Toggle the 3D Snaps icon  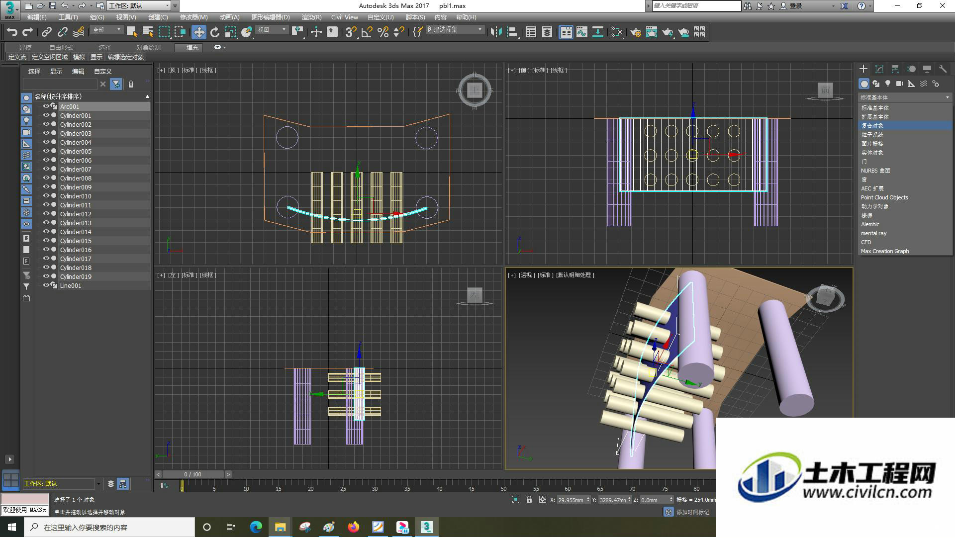(x=351, y=32)
